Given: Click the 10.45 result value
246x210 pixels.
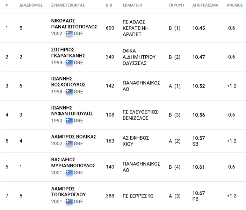Looking at the screenshot, I should 199,28.
